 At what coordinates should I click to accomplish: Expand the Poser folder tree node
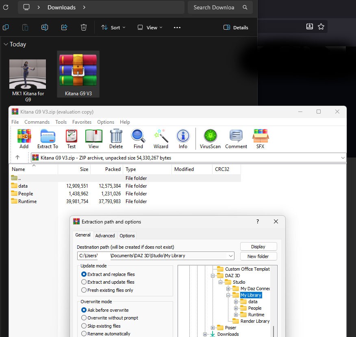coord(213,328)
